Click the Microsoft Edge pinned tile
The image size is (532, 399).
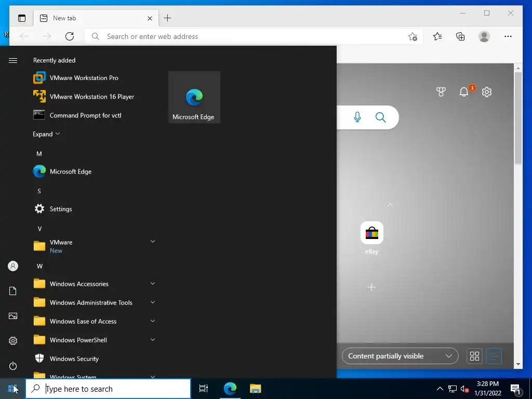(x=194, y=97)
